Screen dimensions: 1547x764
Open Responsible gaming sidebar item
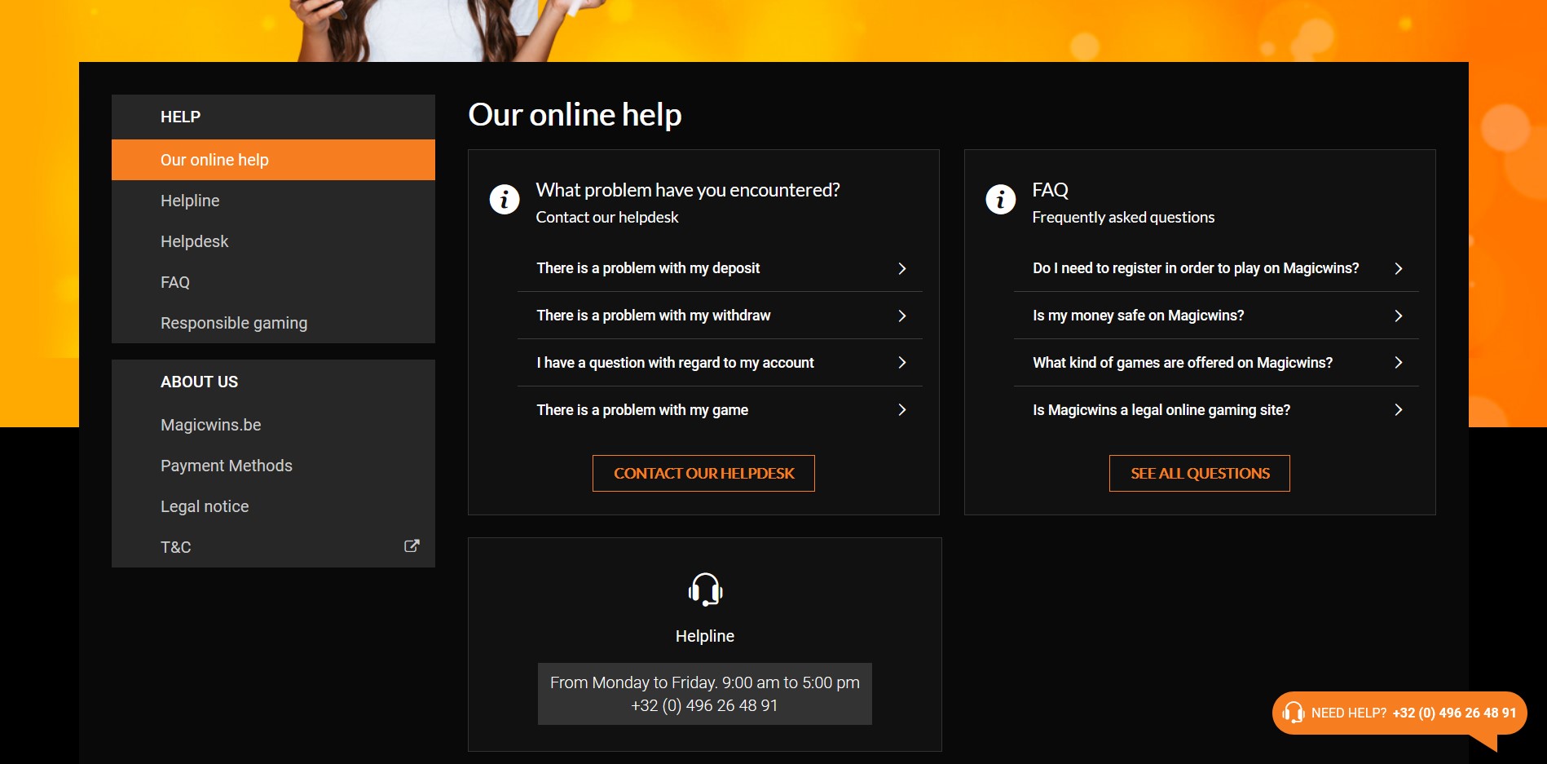coord(273,323)
